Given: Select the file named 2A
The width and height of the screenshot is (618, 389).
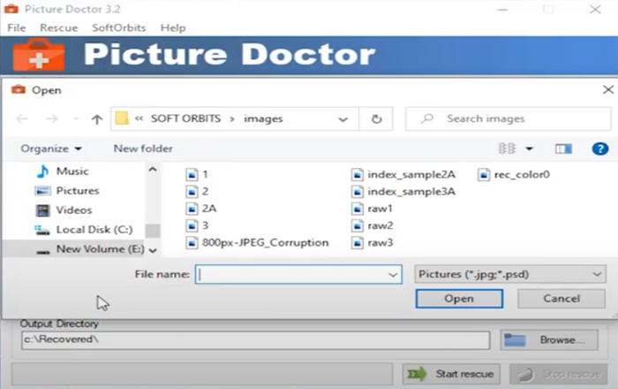Looking at the screenshot, I should 209,209.
